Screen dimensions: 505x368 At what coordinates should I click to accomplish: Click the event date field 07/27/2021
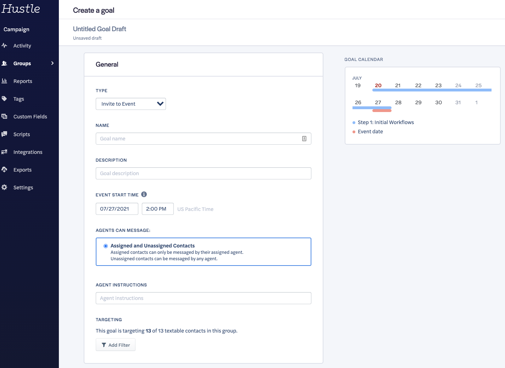click(117, 209)
